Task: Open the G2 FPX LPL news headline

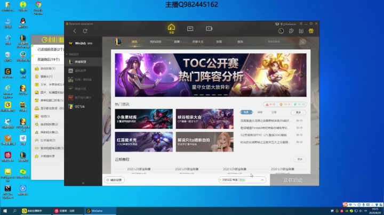Action: click(263, 135)
